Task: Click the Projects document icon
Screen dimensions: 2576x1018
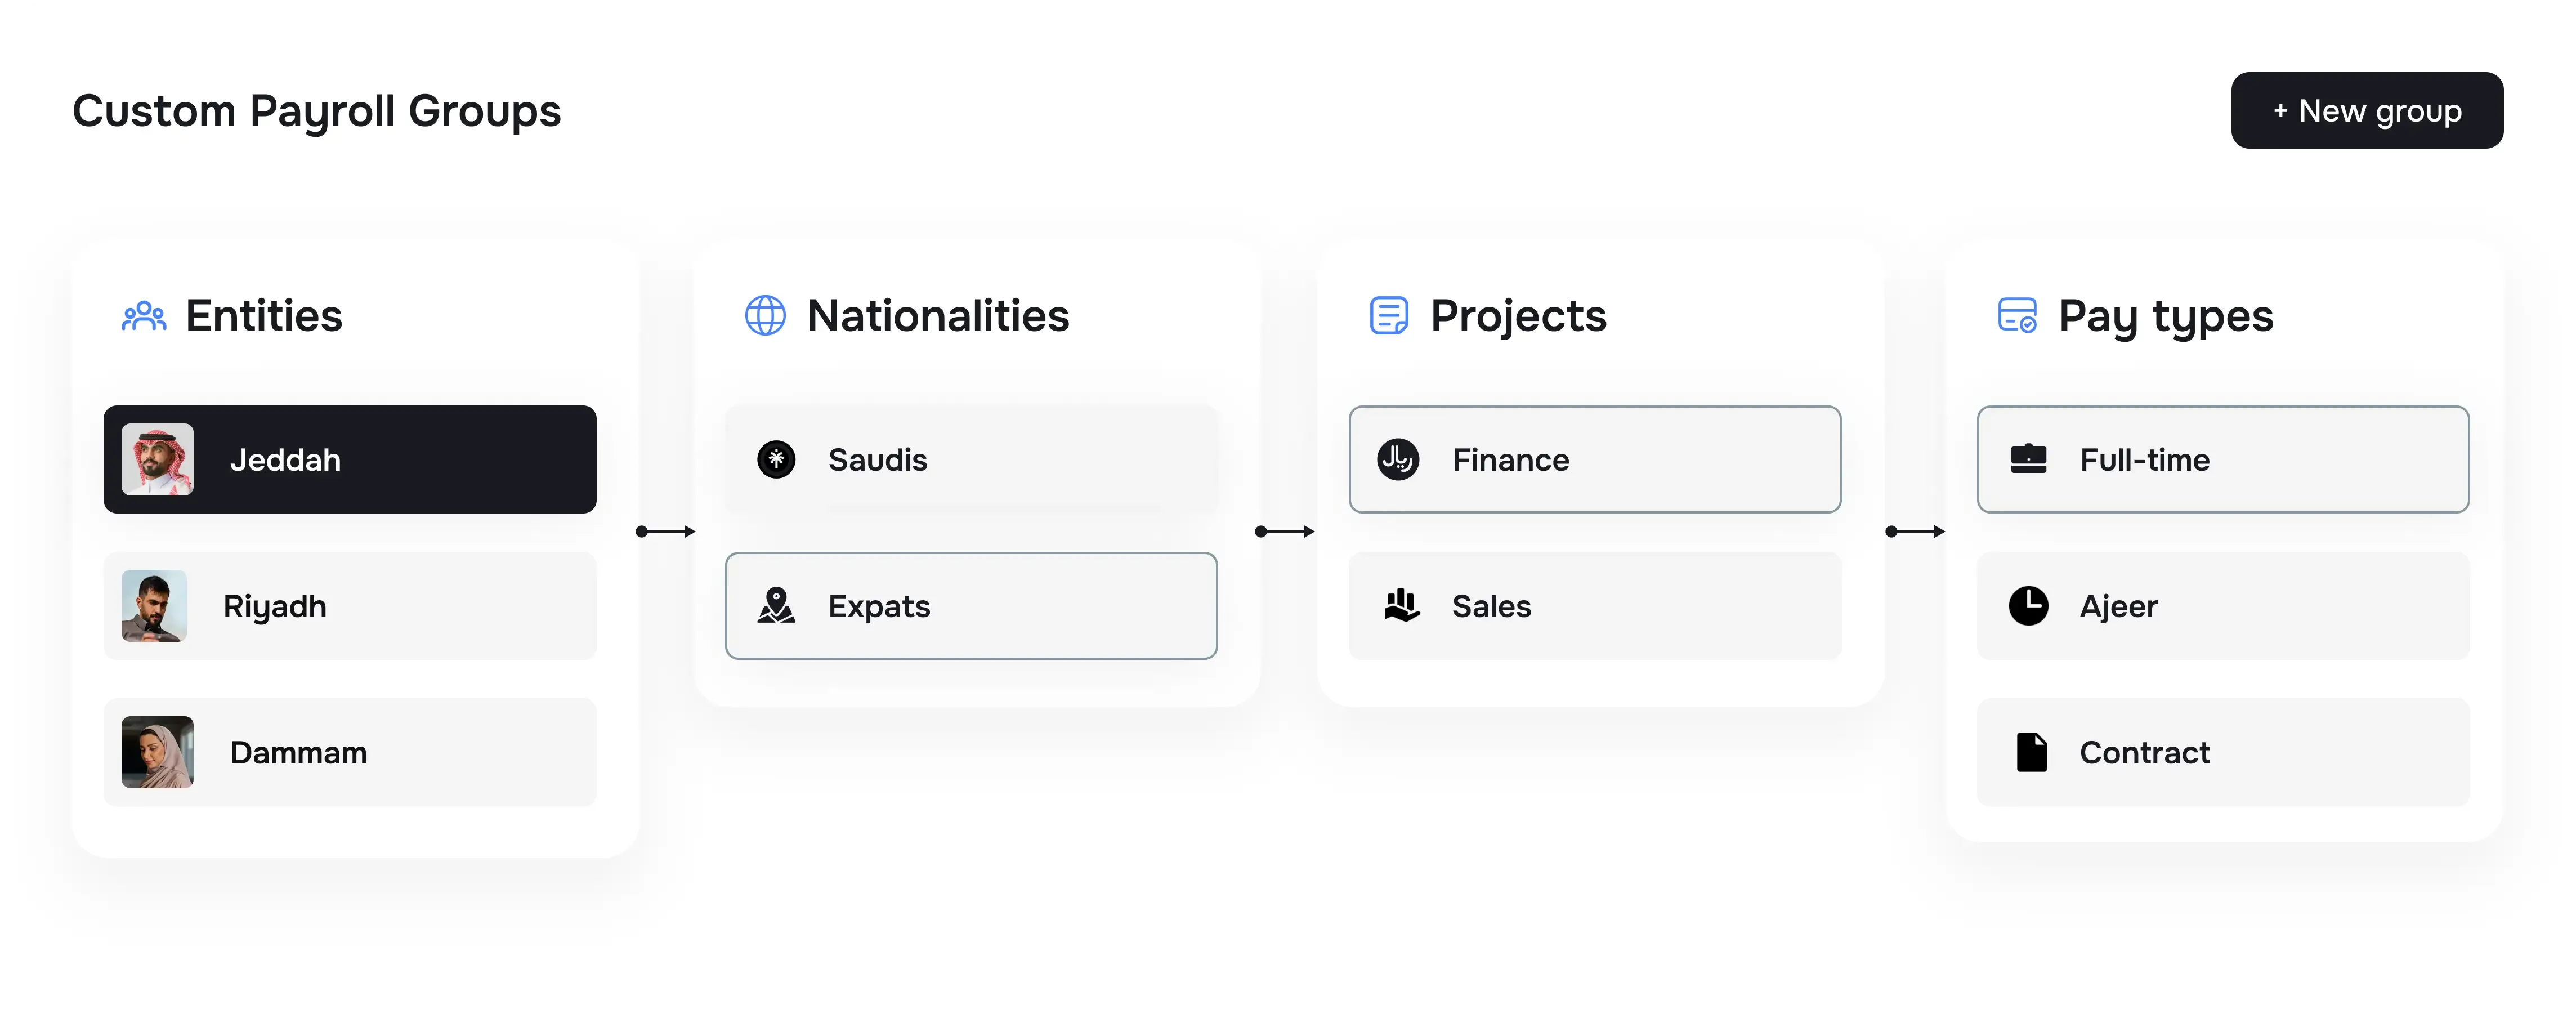Action: (x=1388, y=316)
